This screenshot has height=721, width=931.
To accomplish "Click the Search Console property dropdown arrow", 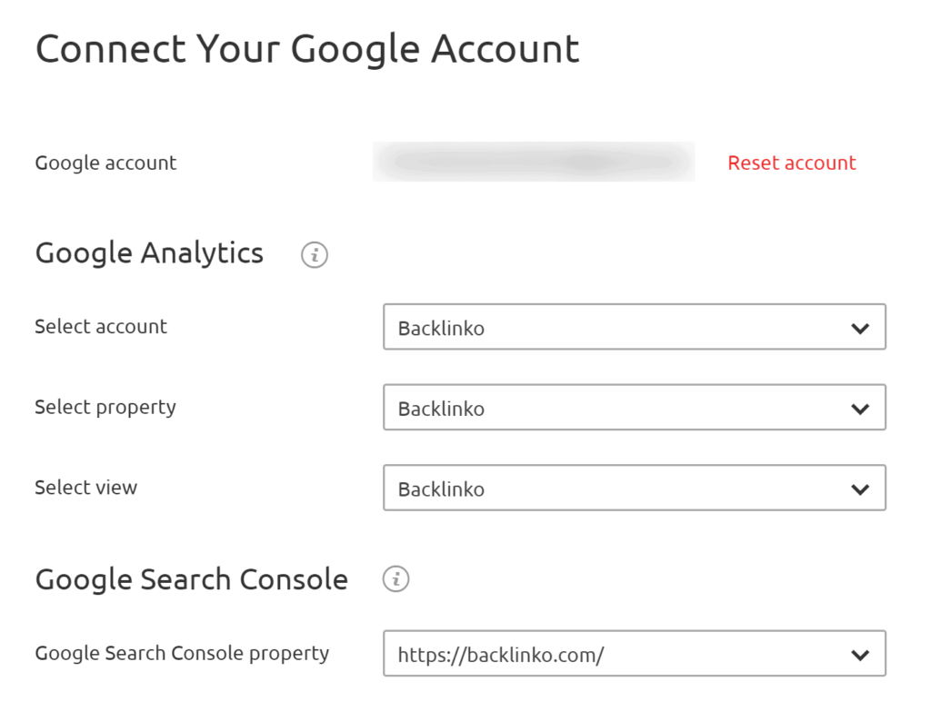I will (860, 654).
